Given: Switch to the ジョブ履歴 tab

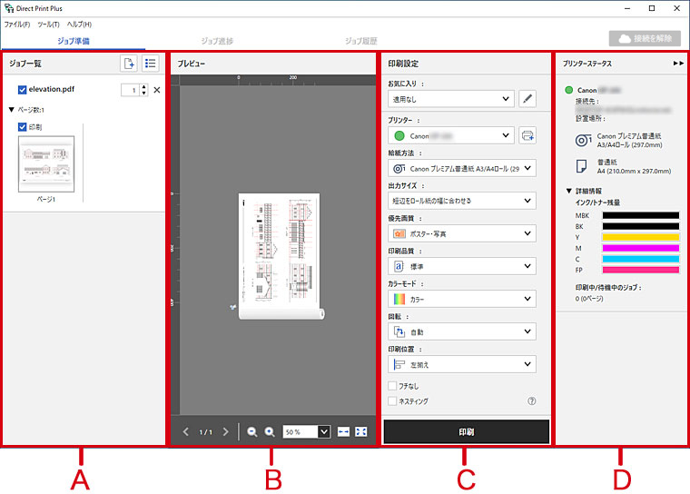Looking at the screenshot, I should [361, 41].
